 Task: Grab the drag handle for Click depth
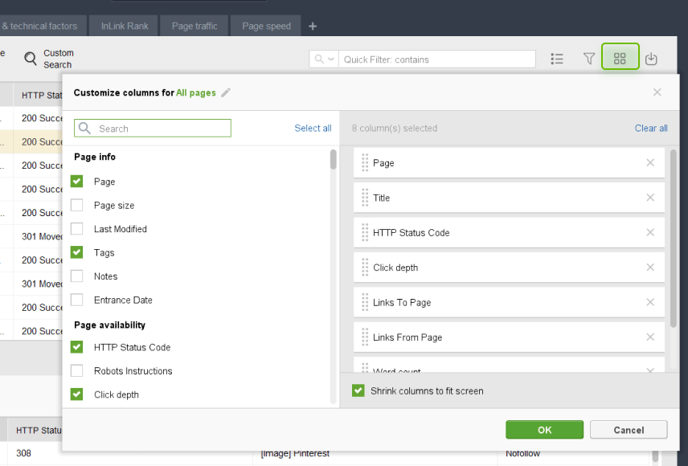[x=365, y=268]
